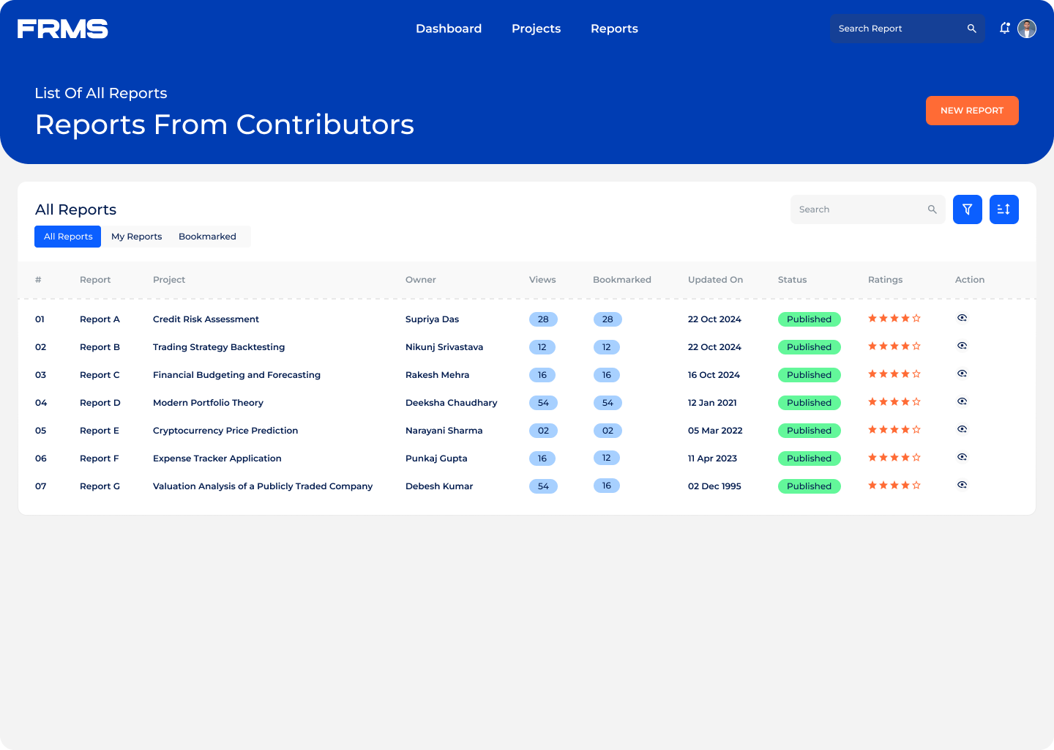Click magnifier icon in Search Report field
1054x750 pixels.
pyautogui.click(x=971, y=29)
